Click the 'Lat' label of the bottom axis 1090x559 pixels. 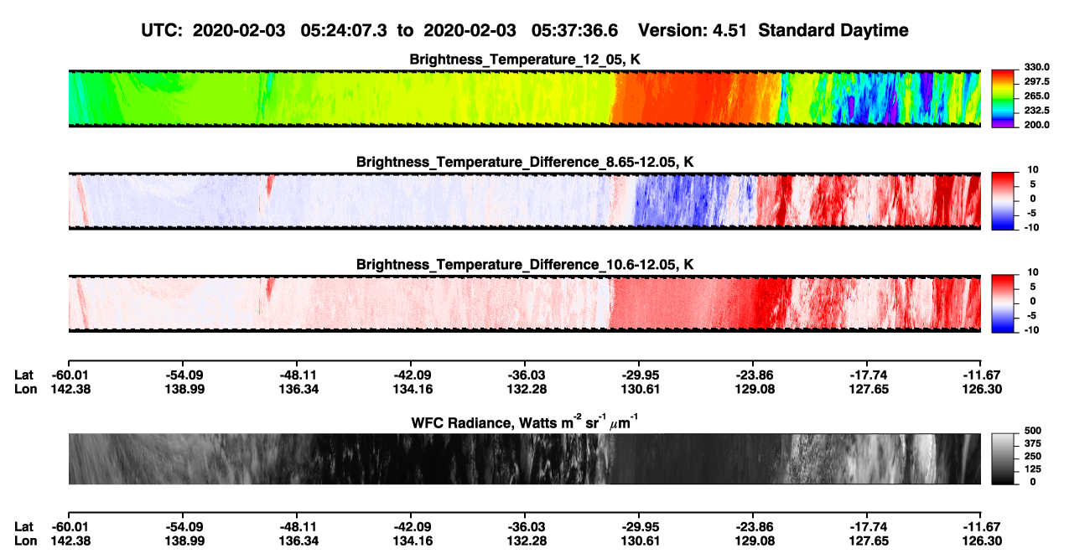click(24, 526)
